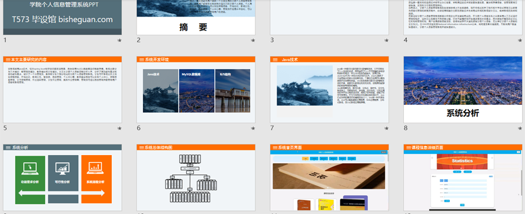Select the 摘要 slide thumbnail
This screenshot has height=214, width=525.
196,17
